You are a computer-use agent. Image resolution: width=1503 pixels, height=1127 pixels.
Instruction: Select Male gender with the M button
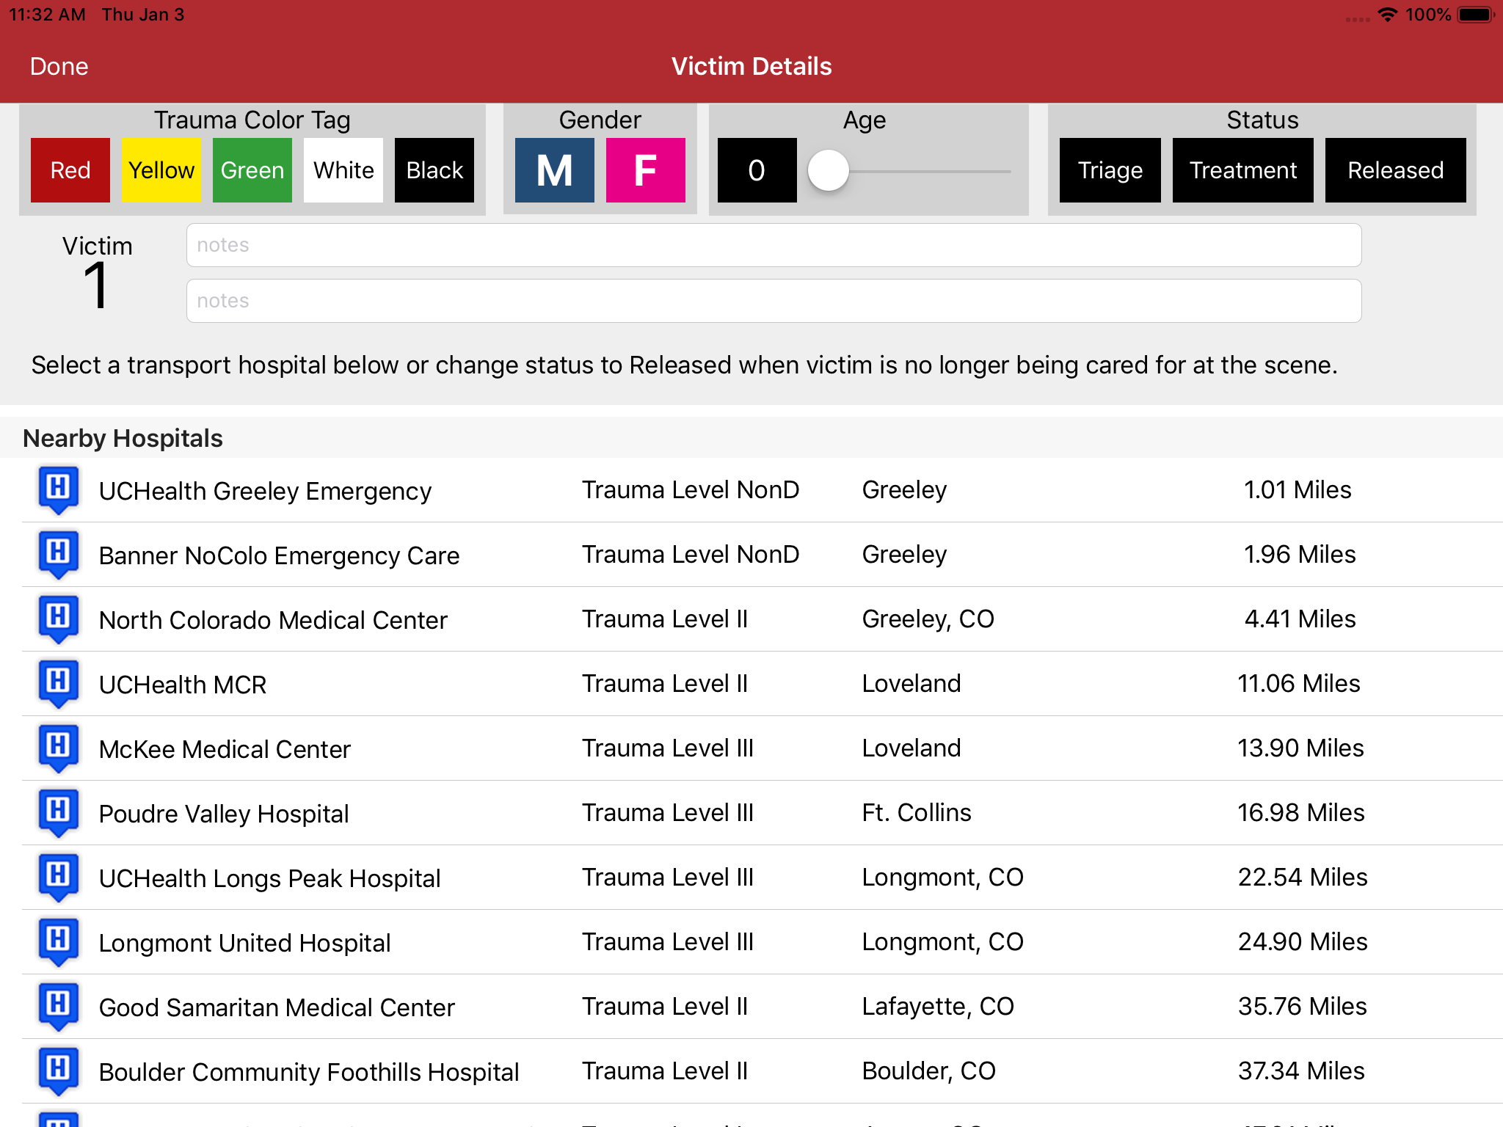pos(554,170)
